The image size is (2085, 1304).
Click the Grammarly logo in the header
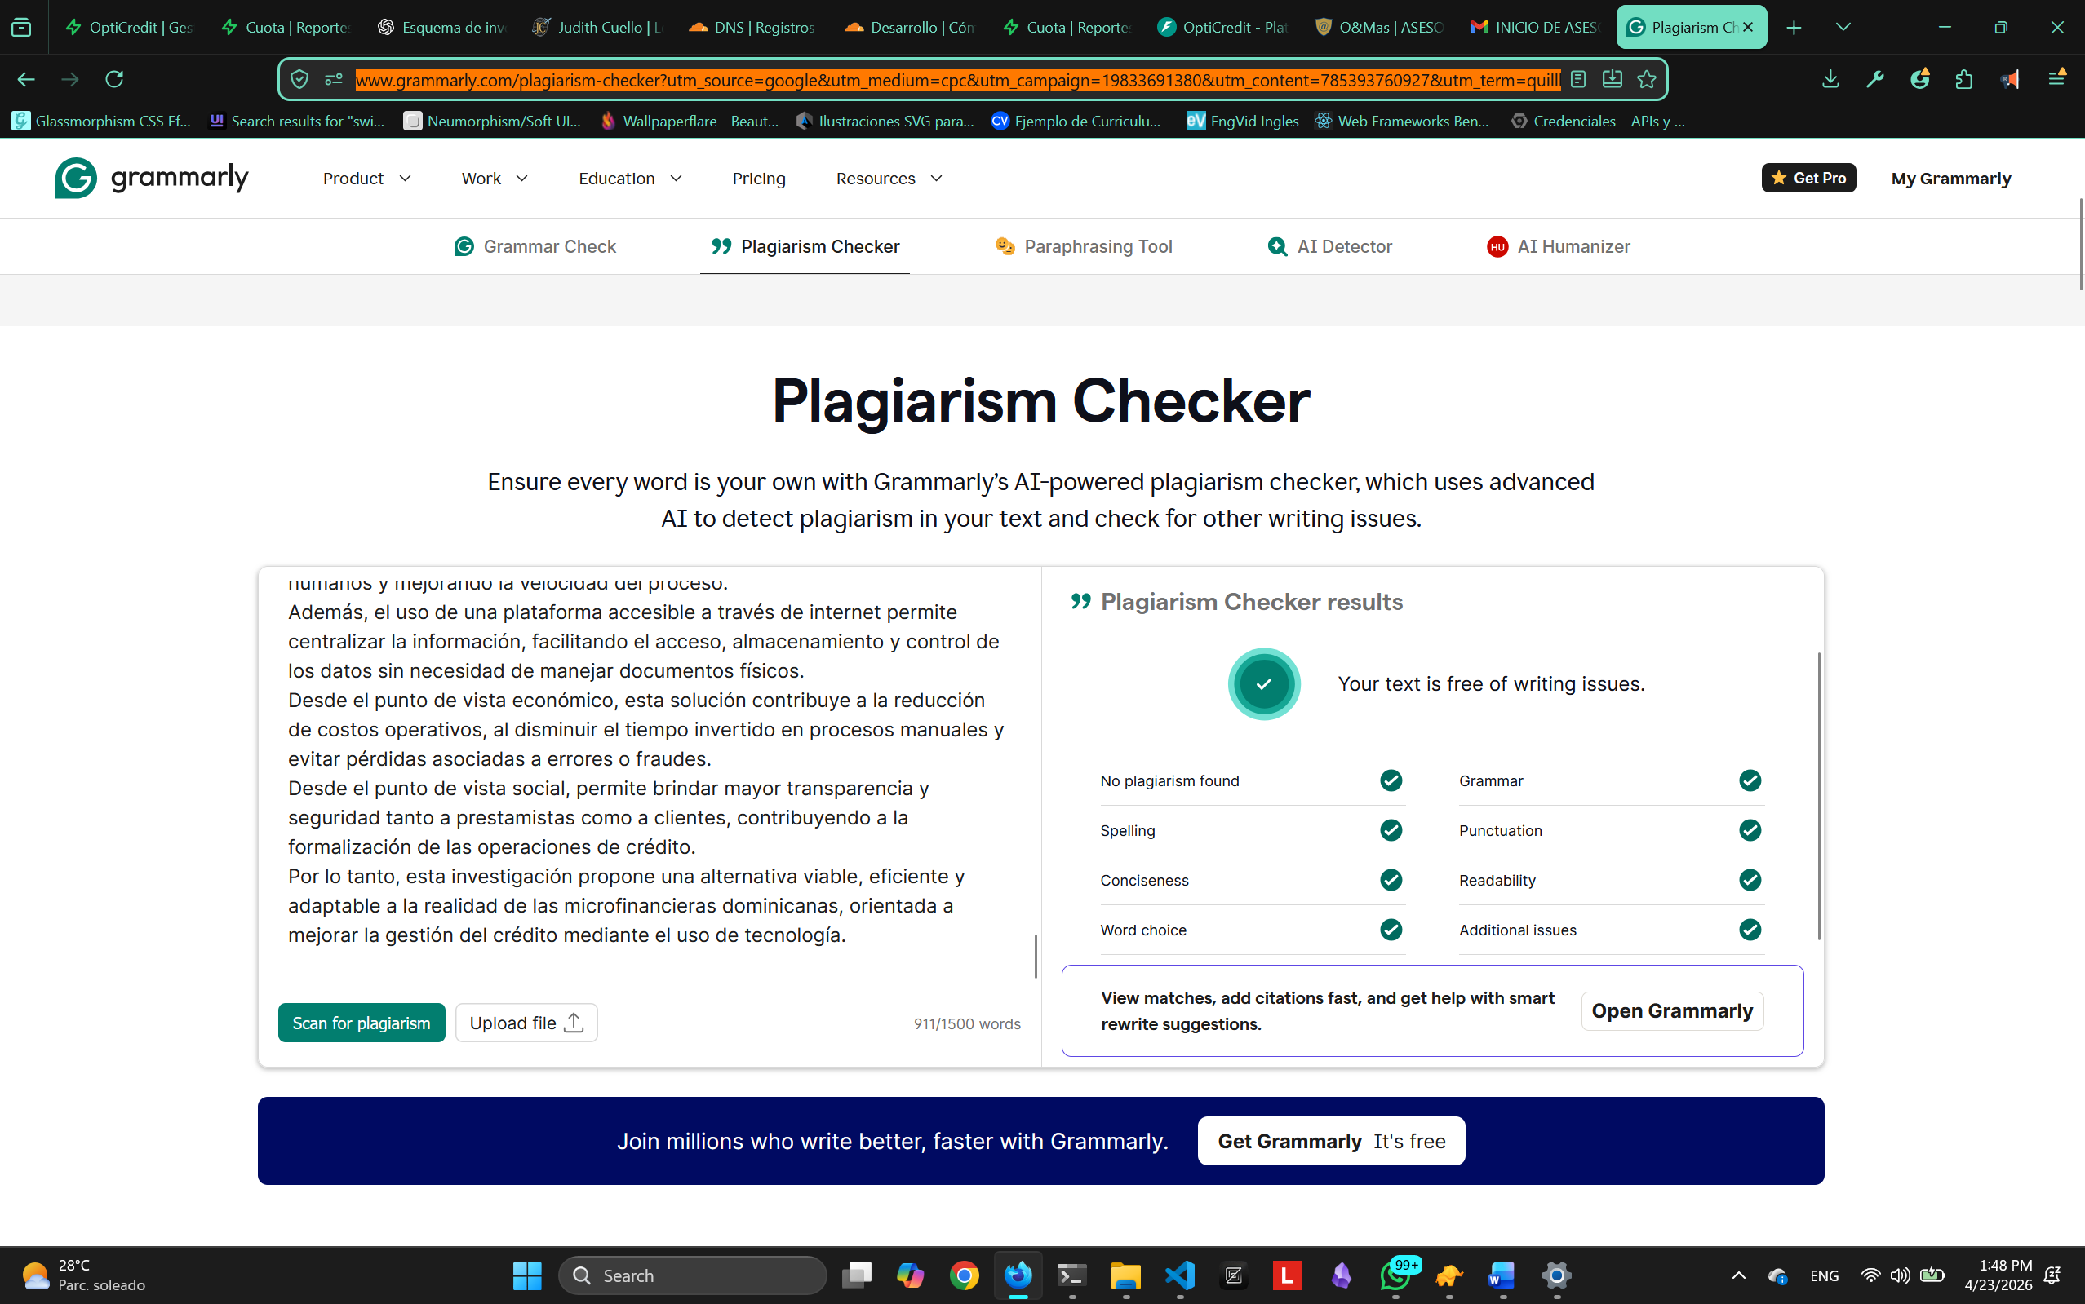pos(152,179)
